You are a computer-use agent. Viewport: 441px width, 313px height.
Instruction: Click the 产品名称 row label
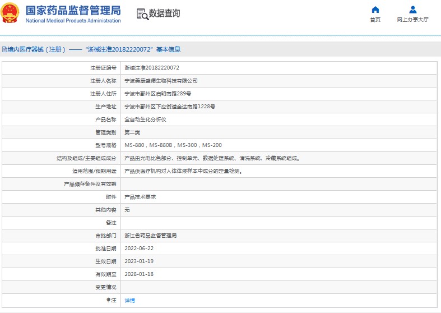tap(106, 119)
